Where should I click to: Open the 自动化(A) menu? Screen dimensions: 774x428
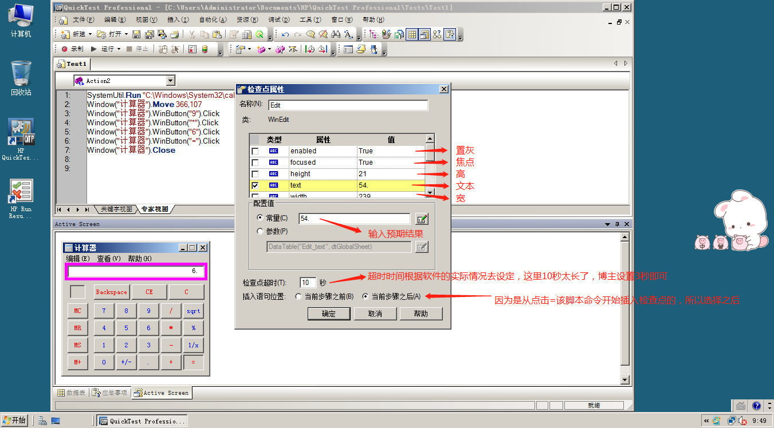point(212,20)
